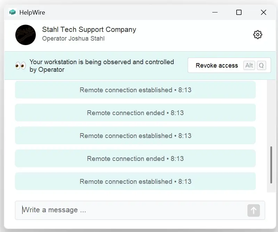Send message with the arrow button
This screenshot has width=278, height=232.
(x=254, y=210)
